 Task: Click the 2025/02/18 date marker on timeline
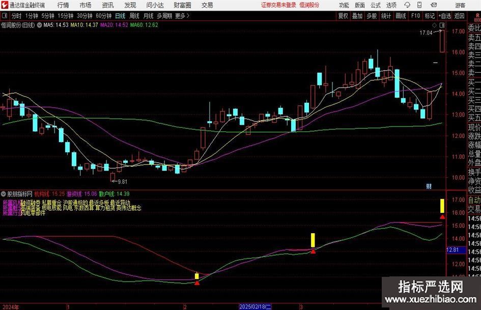click(x=255, y=306)
